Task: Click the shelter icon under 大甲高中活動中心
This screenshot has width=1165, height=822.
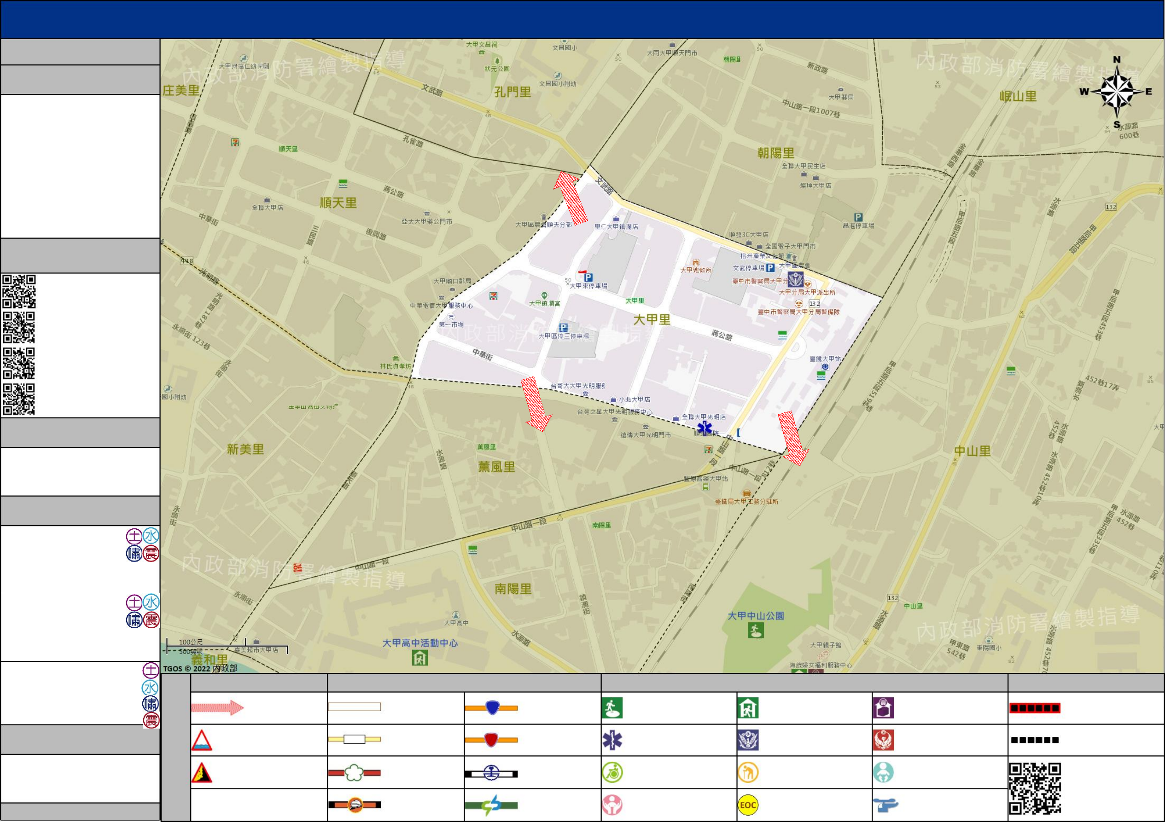Action: [x=419, y=658]
